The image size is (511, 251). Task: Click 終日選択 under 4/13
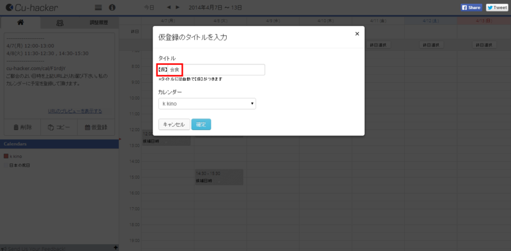(x=484, y=45)
